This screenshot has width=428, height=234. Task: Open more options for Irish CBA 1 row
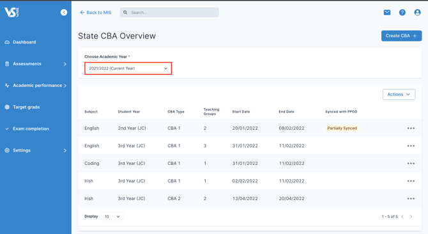click(411, 181)
